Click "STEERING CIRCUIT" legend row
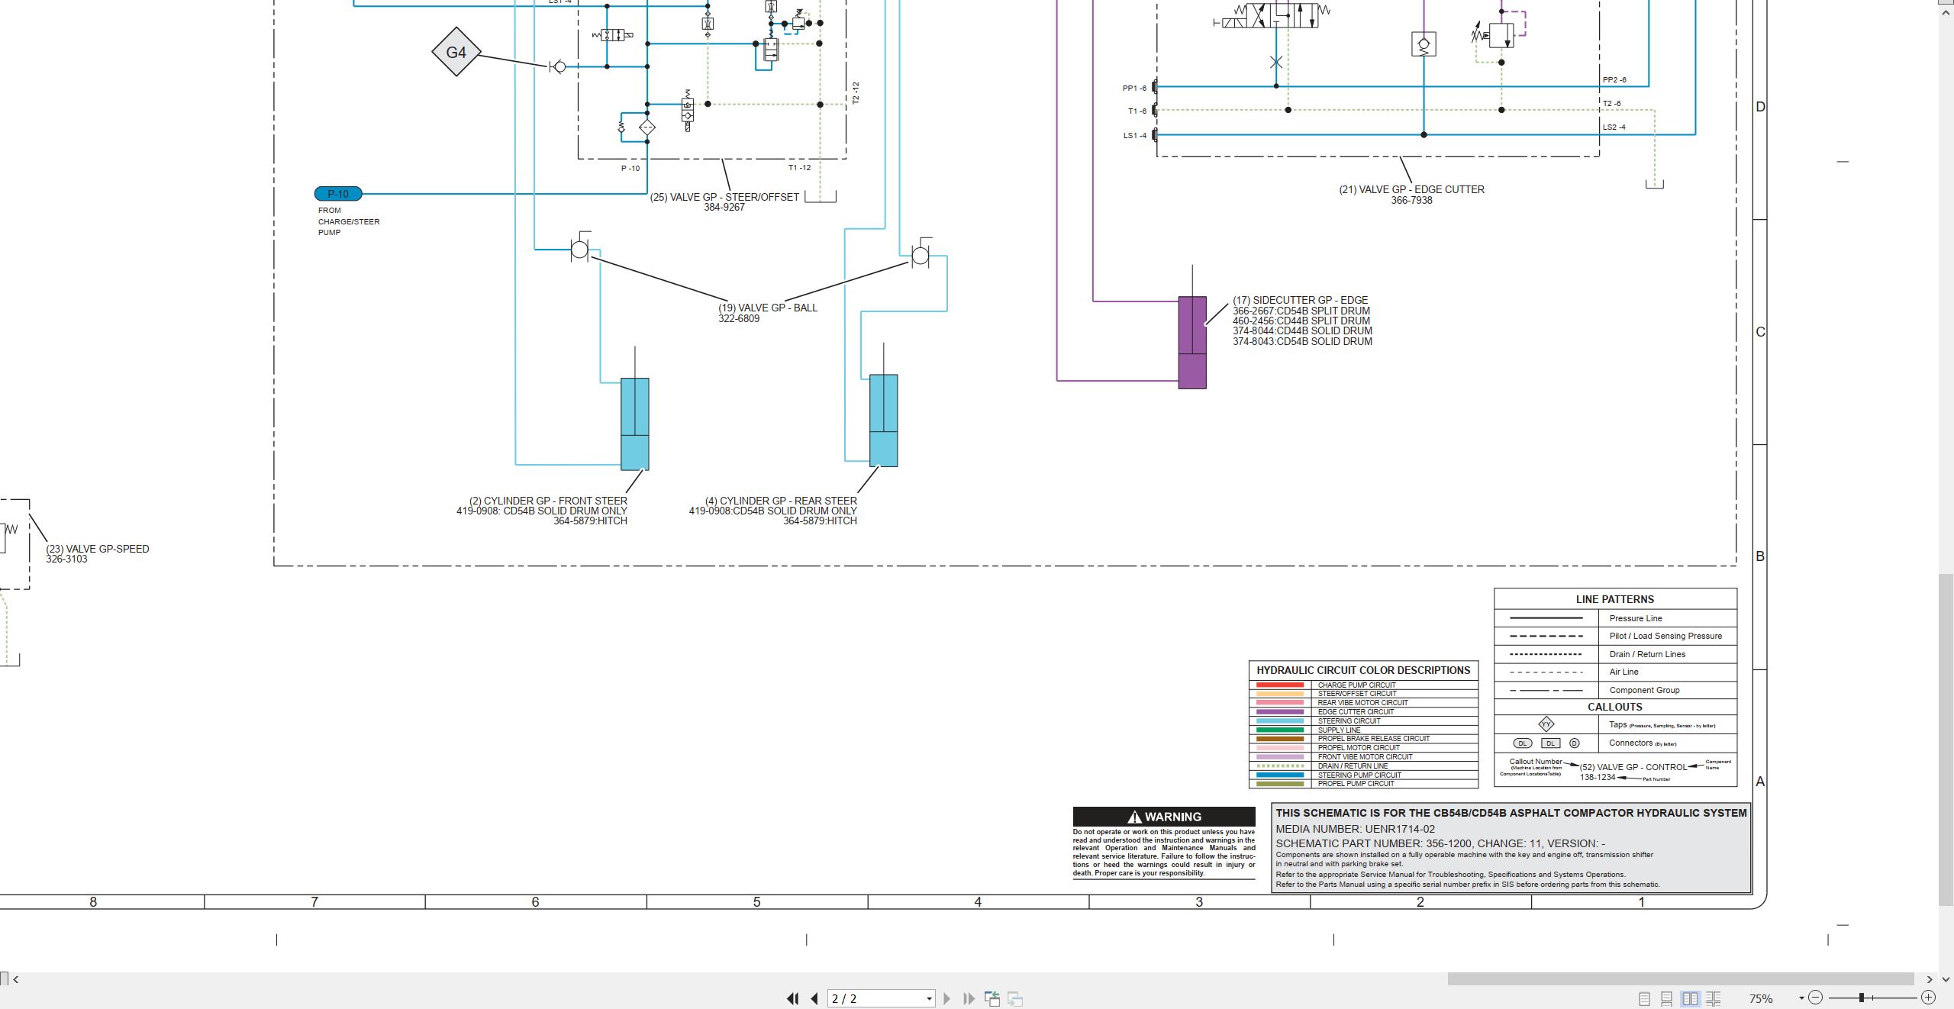1954x1009 pixels. (x=1363, y=720)
